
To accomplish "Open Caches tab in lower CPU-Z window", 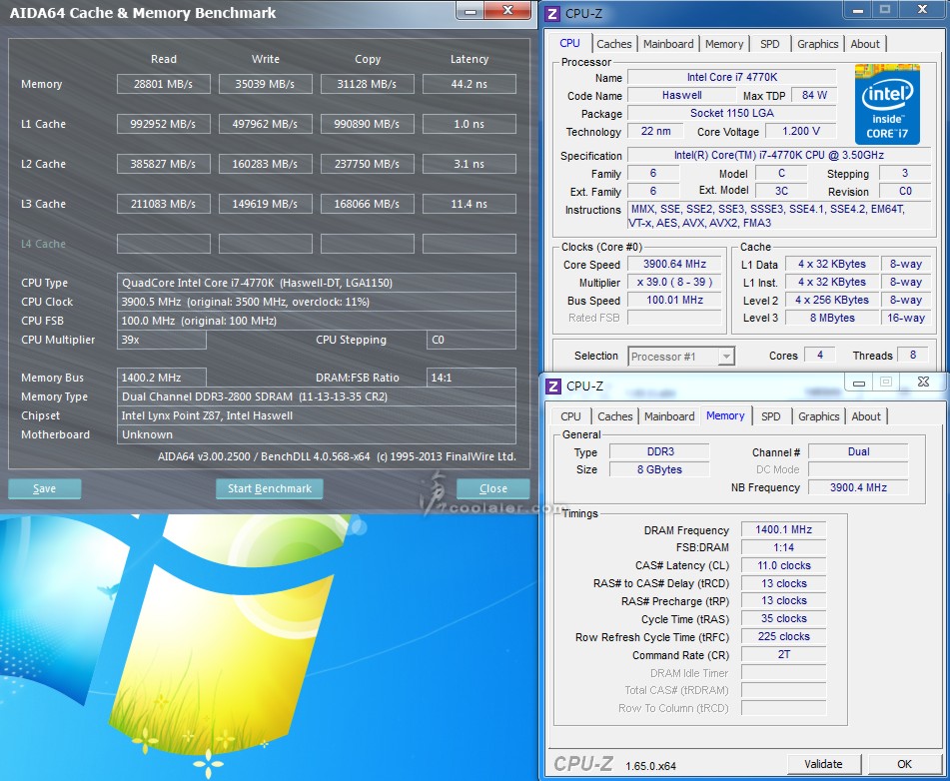I will pyautogui.click(x=615, y=416).
